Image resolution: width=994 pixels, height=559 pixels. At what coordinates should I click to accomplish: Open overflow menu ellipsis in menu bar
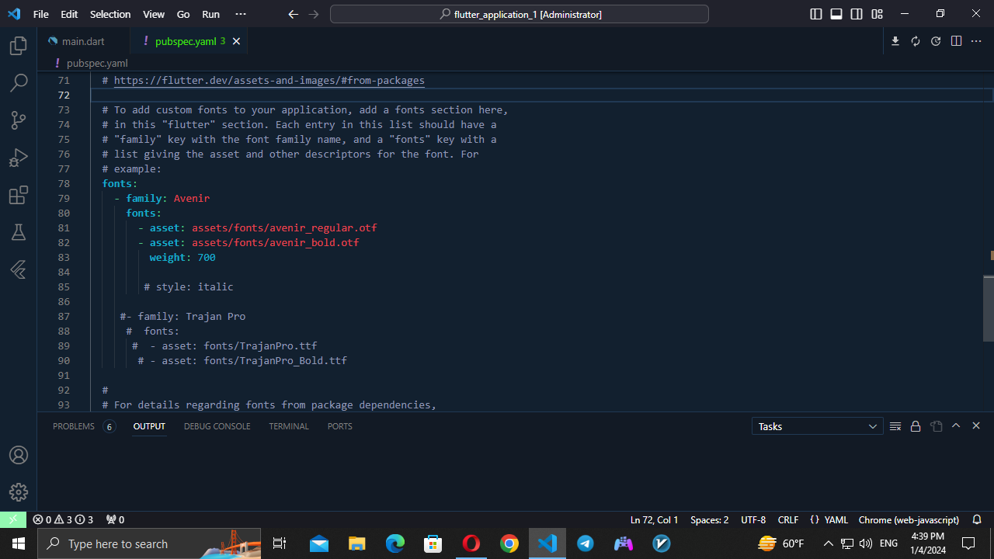[240, 14]
